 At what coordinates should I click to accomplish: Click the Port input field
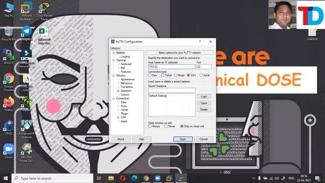[x=204, y=67]
